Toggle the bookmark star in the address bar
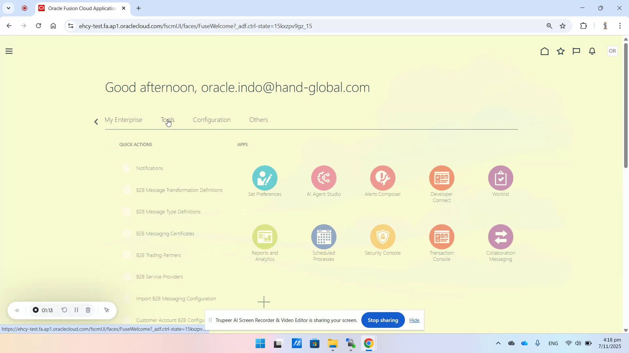The height and width of the screenshot is (353, 629). (x=563, y=26)
